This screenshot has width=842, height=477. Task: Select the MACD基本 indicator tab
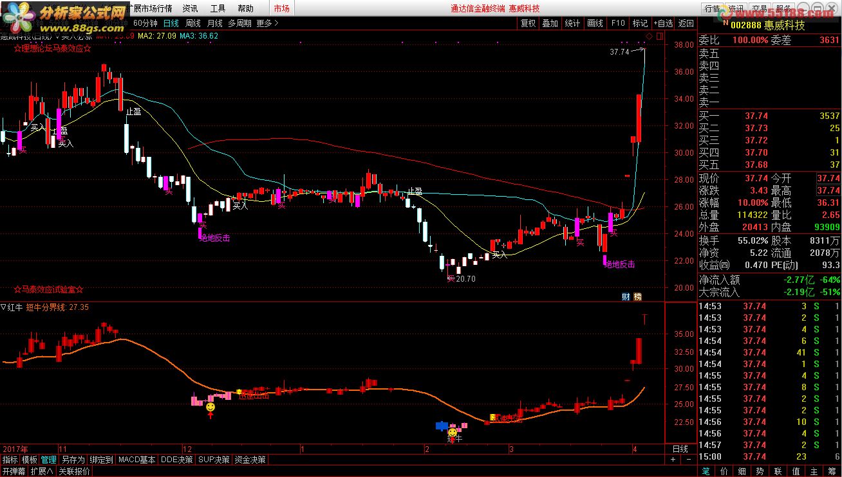click(136, 460)
